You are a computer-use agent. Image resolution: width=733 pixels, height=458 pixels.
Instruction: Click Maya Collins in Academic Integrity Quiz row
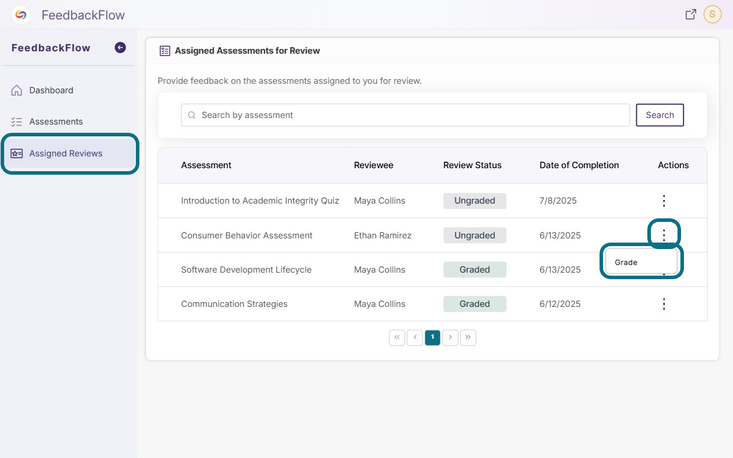coord(380,201)
